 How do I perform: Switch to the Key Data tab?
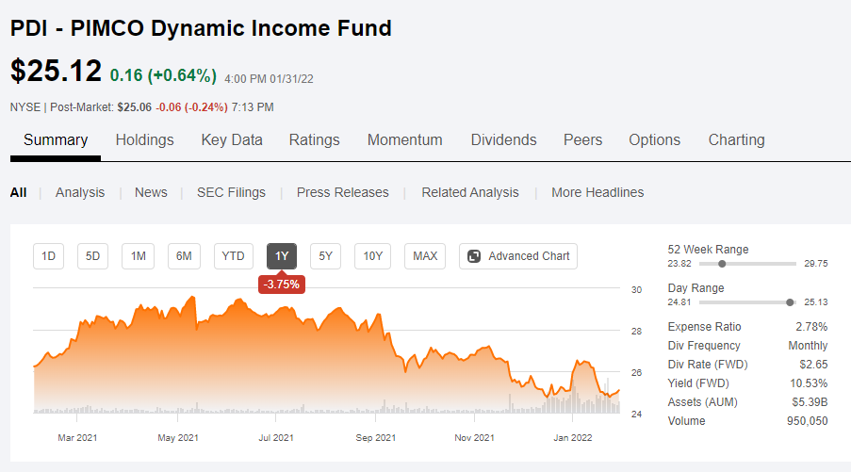[x=232, y=140]
